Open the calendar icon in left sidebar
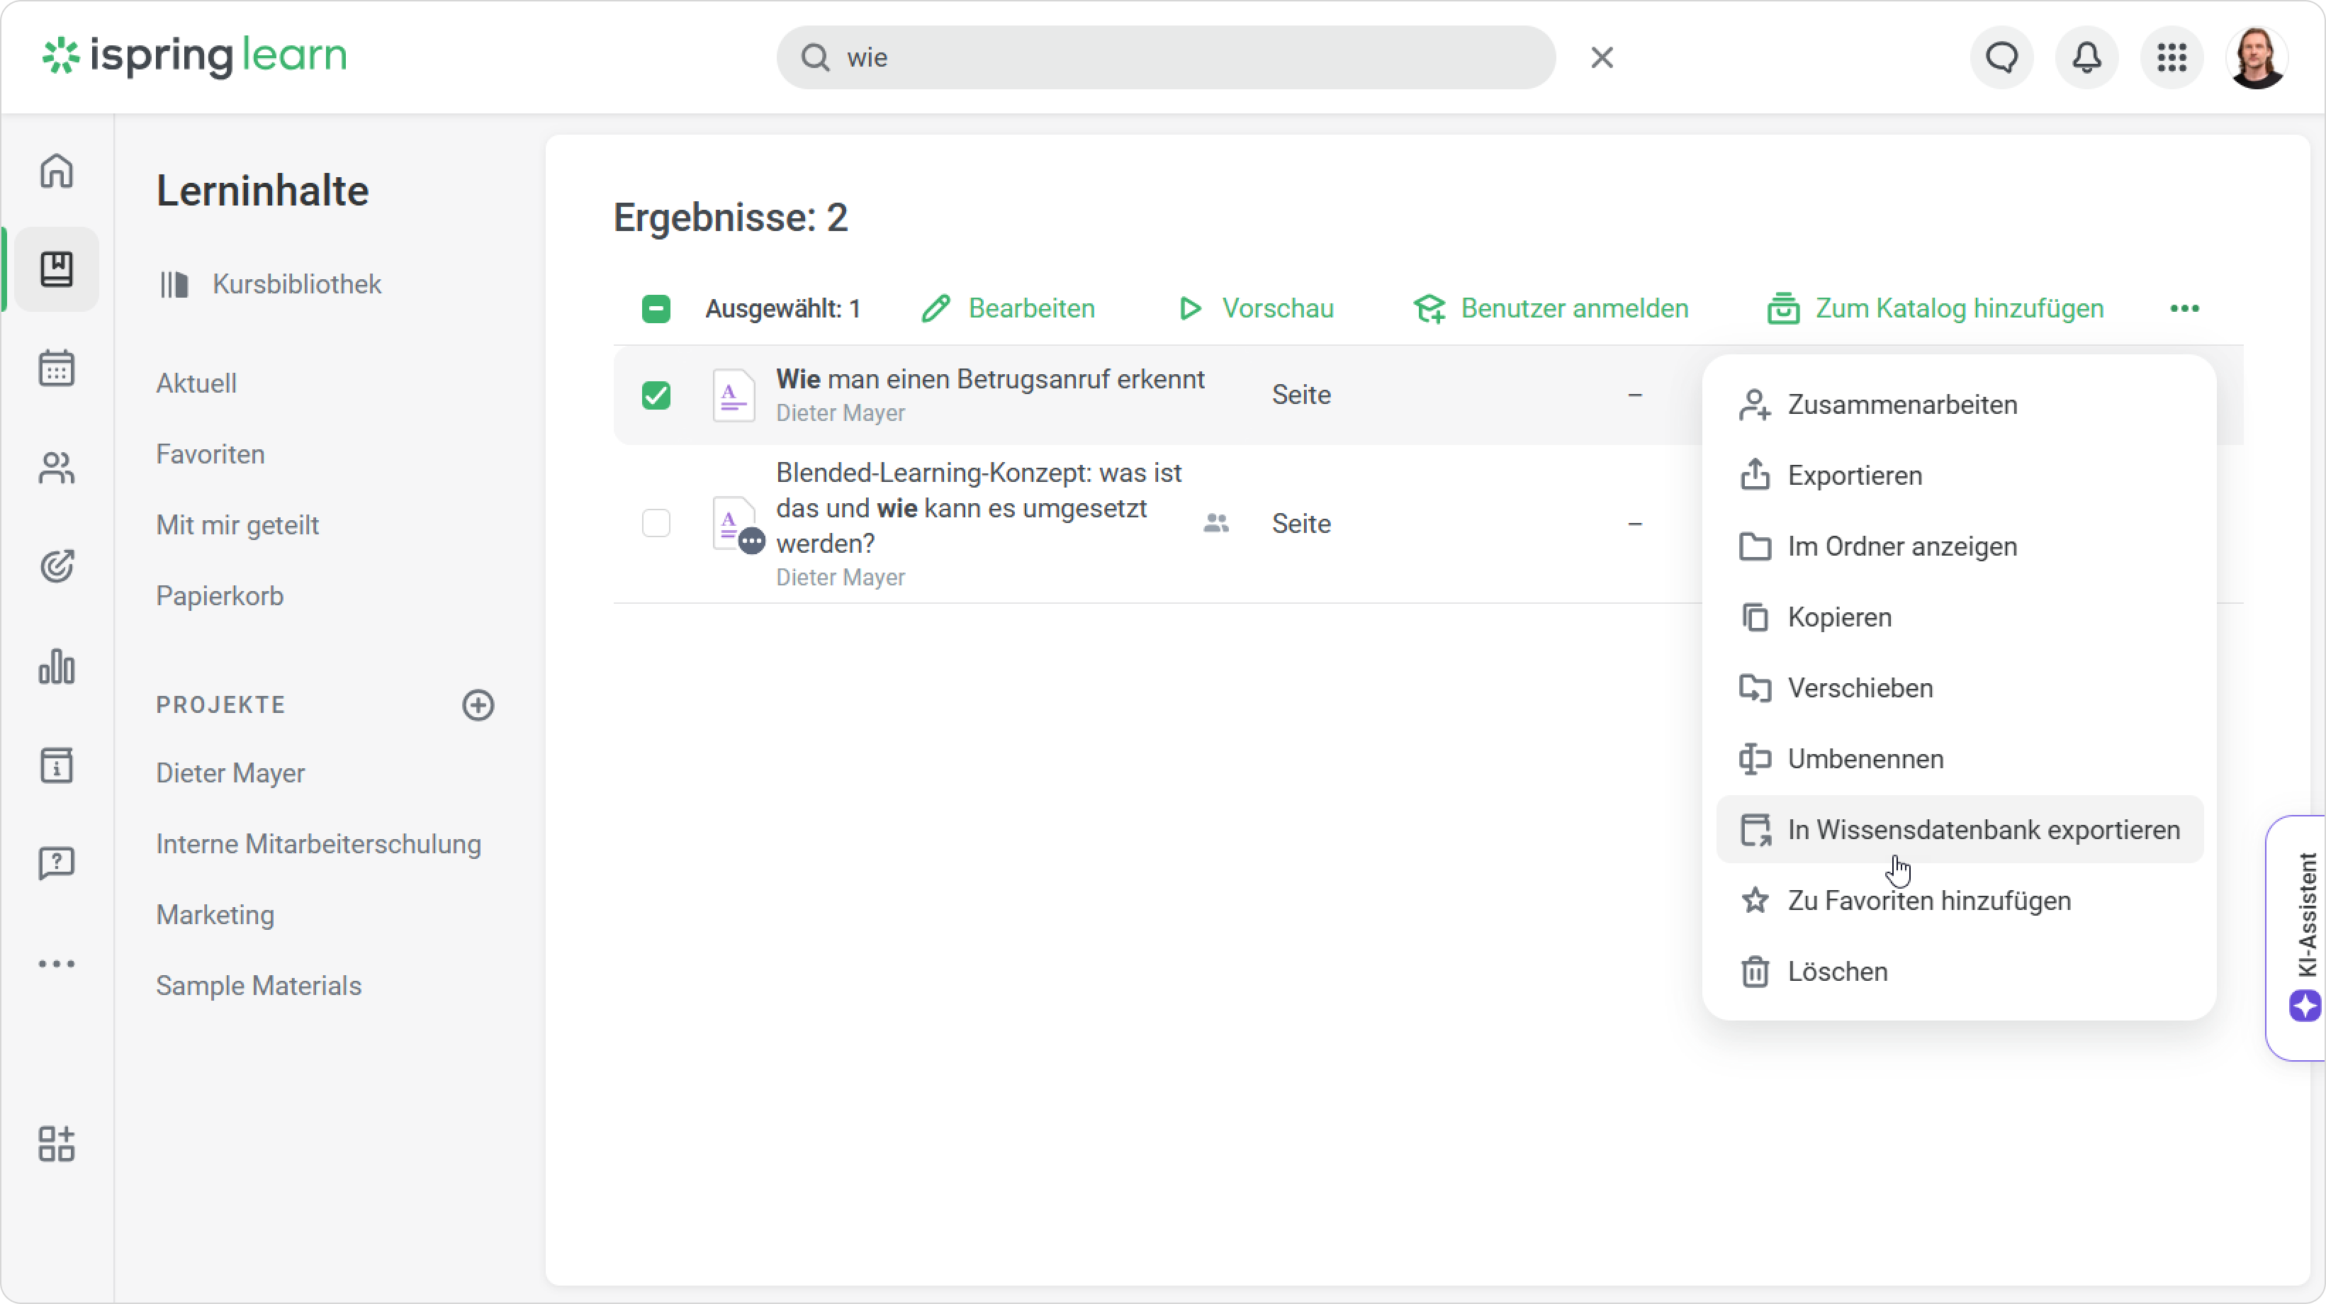 [x=56, y=369]
